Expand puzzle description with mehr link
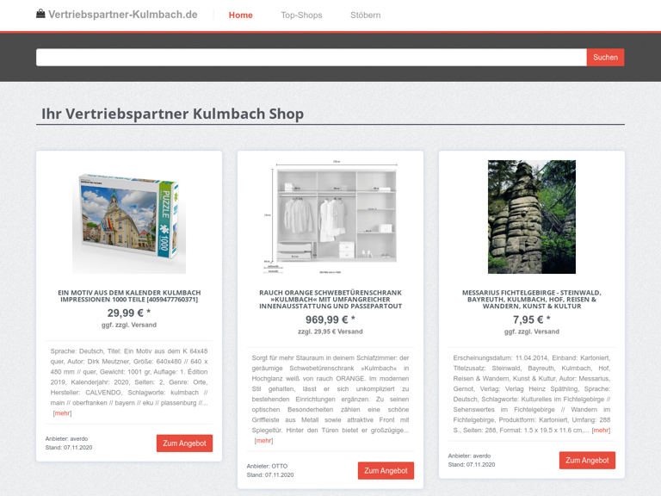Image resolution: width=661 pixels, height=496 pixels. [62, 413]
